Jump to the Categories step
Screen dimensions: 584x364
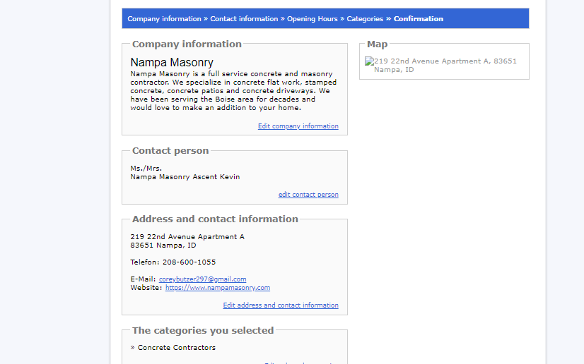click(365, 19)
